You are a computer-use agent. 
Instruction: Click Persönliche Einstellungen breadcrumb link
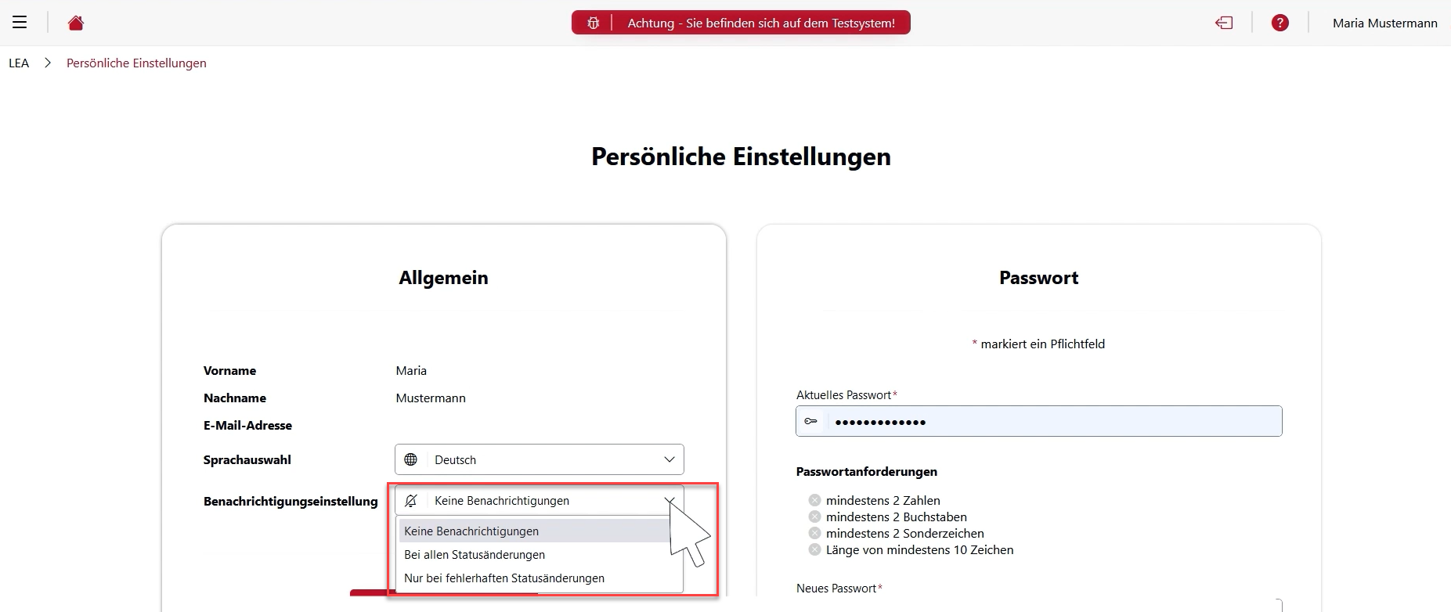click(x=136, y=63)
